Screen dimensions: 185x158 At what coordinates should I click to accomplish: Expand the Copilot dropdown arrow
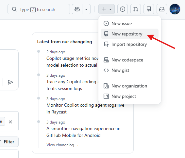tap(86, 9)
